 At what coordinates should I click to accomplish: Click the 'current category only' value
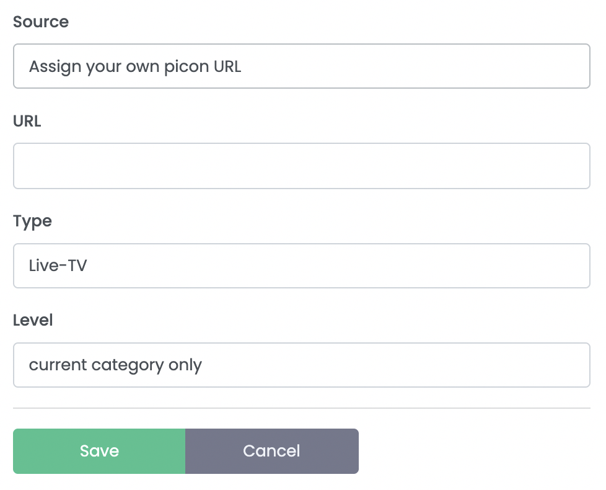tap(115, 365)
